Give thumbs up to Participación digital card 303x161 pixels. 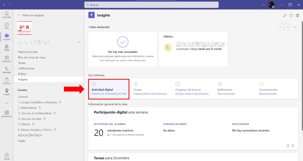[x=287, y=145]
